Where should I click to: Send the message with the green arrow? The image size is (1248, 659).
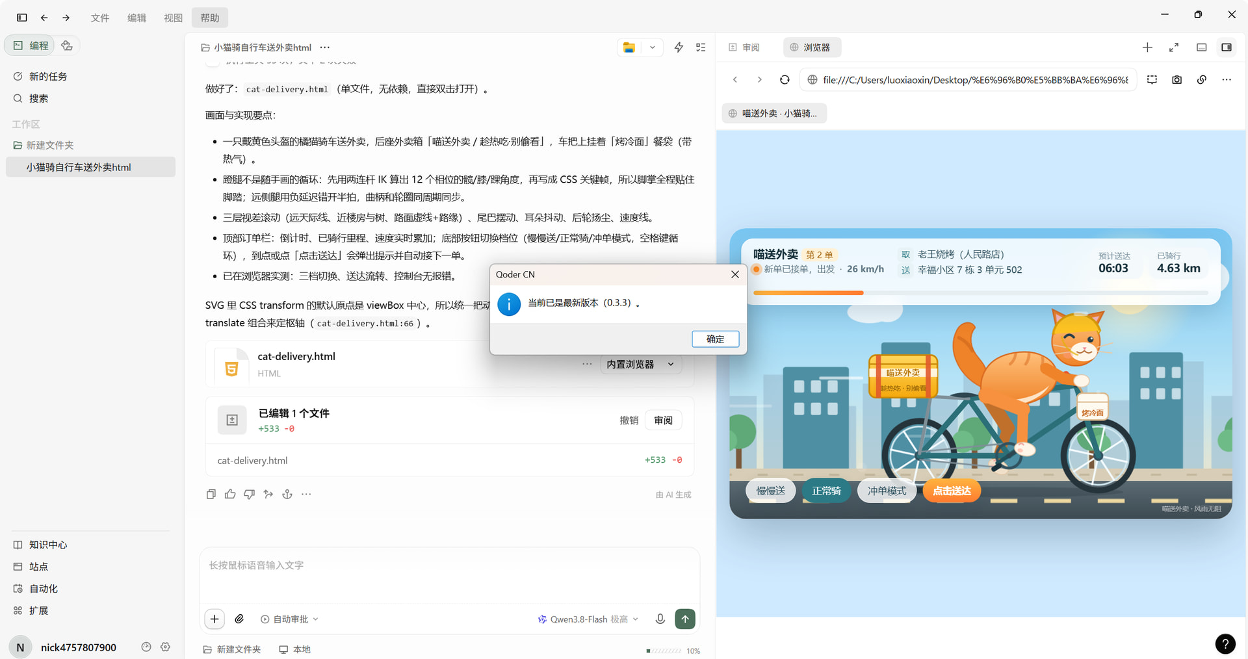tap(685, 619)
